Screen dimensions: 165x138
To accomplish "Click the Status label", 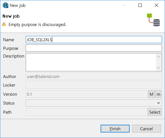I will [9, 103].
